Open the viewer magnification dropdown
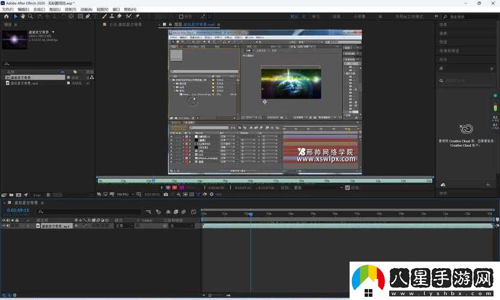 pos(124,194)
